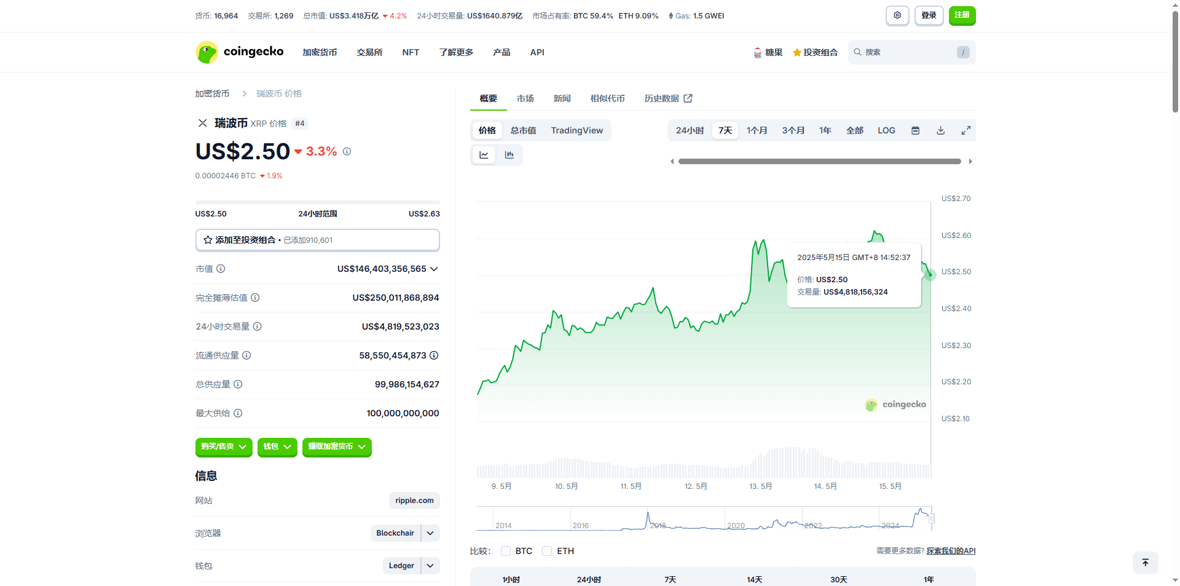Click info icon beside 市值 label
Viewport: 1180px width, 586px height.
point(221,269)
